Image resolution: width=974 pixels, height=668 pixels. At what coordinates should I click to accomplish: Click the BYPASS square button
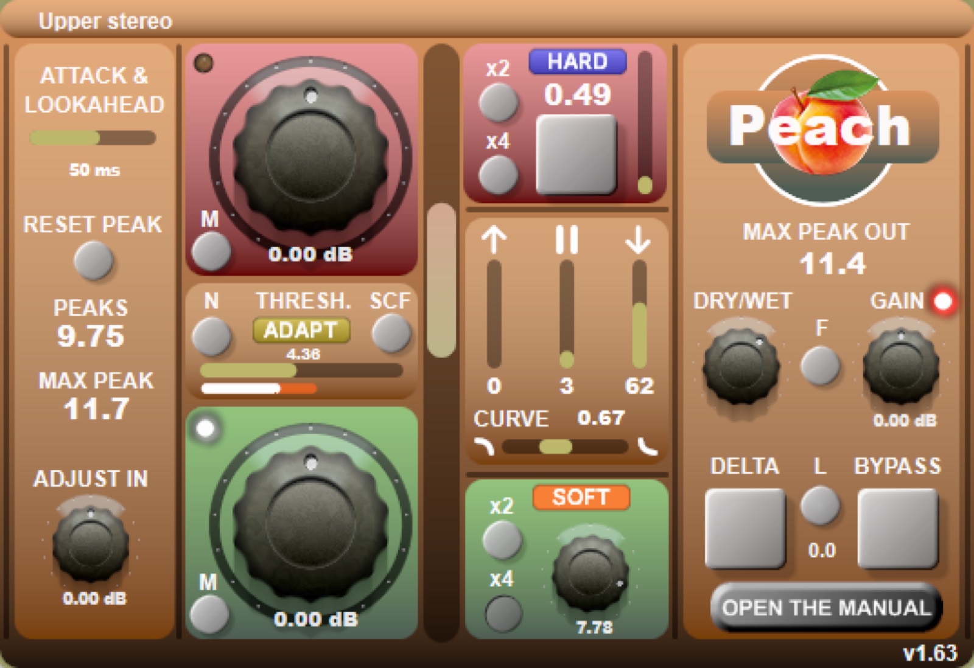[x=898, y=529]
